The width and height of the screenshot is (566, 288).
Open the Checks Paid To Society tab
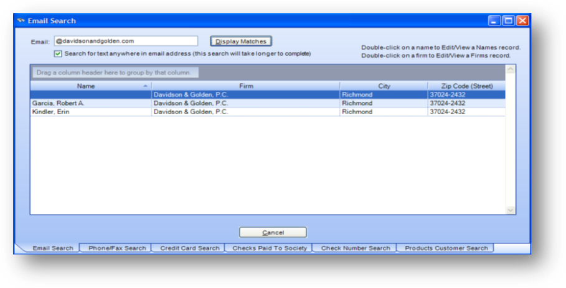pyautogui.click(x=269, y=248)
